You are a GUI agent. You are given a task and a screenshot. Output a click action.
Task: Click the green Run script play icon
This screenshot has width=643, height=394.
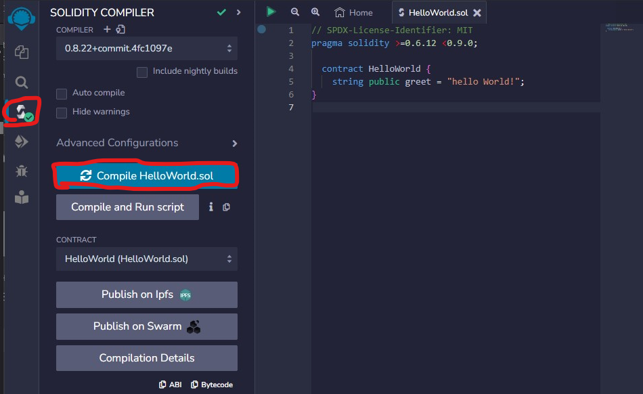click(271, 12)
